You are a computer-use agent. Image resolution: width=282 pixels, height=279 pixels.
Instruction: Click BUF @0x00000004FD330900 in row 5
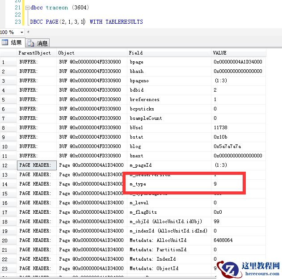[92, 99]
